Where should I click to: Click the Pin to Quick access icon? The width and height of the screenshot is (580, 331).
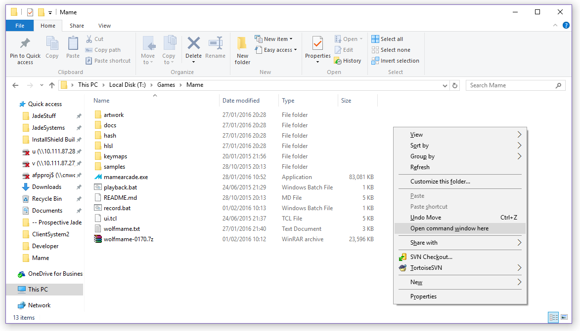coord(25,43)
